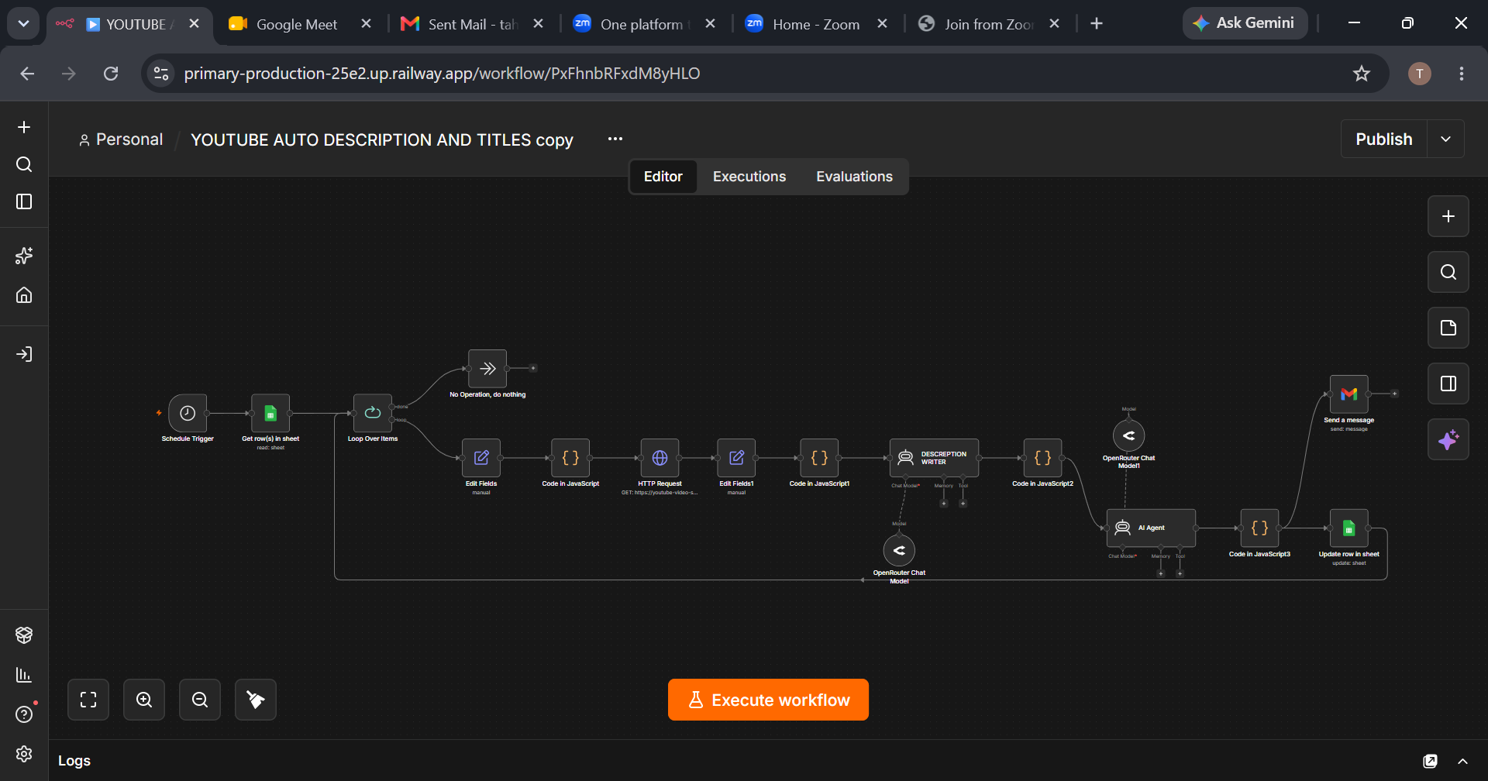Select the Gmail Send a message node
1488x781 pixels.
point(1348,394)
